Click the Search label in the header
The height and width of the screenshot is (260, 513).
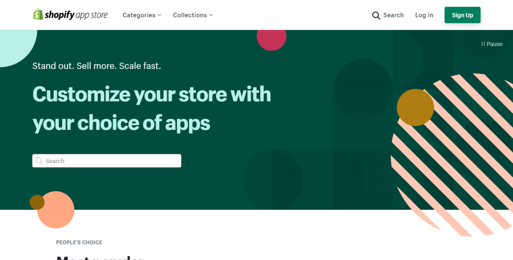(393, 15)
